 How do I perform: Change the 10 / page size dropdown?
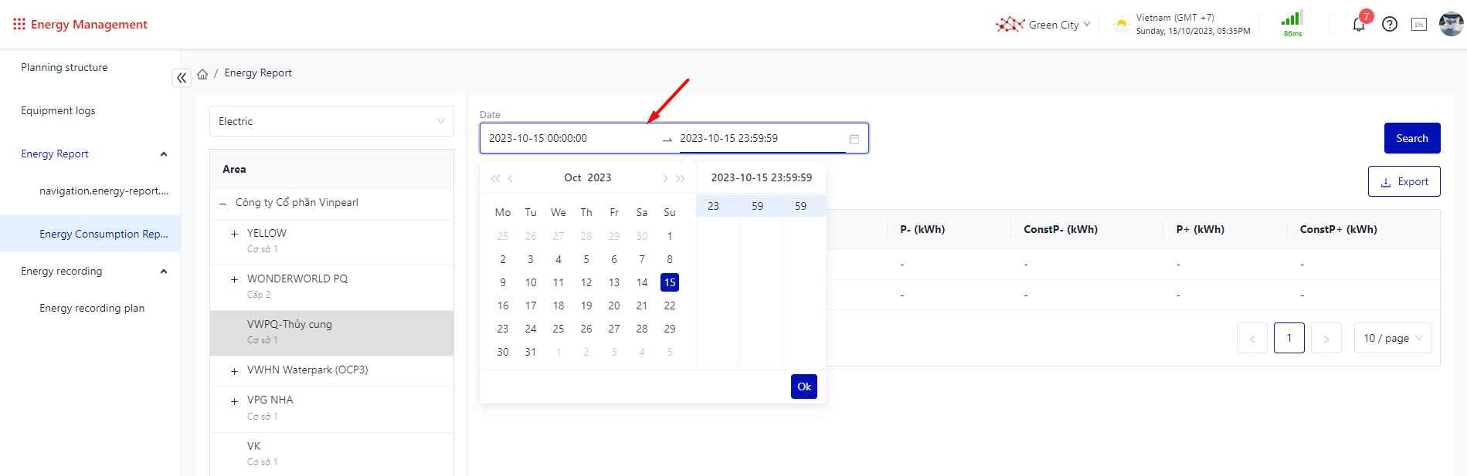coord(1392,338)
